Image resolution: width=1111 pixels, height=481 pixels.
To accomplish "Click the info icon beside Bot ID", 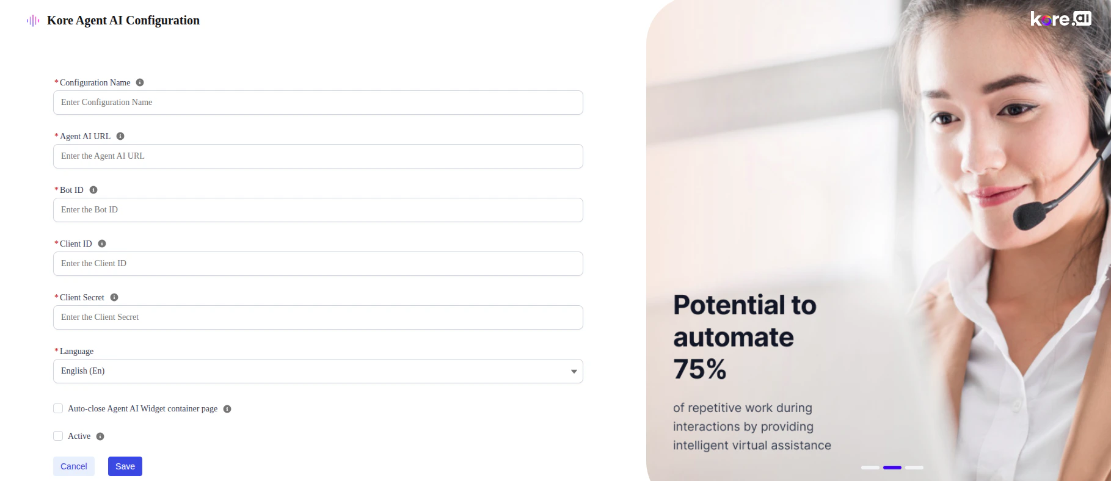I will coord(93,190).
